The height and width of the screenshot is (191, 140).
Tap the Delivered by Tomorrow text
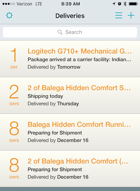pyautogui.click(x=54, y=67)
